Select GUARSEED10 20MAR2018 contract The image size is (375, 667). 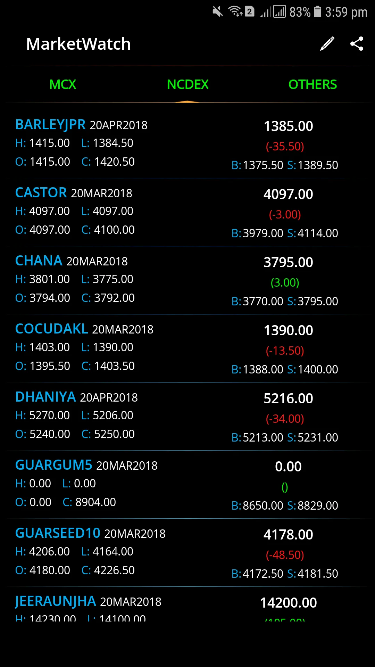pyautogui.click(x=90, y=533)
